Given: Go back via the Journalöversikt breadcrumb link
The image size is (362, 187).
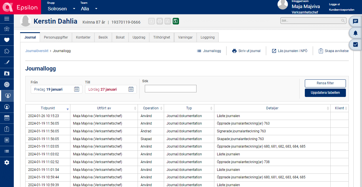Looking at the screenshot, I should coord(37,51).
